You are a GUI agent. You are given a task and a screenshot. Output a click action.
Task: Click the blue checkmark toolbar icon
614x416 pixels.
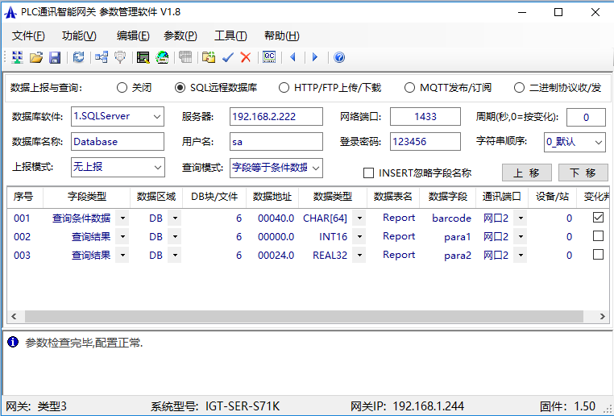[228, 57]
